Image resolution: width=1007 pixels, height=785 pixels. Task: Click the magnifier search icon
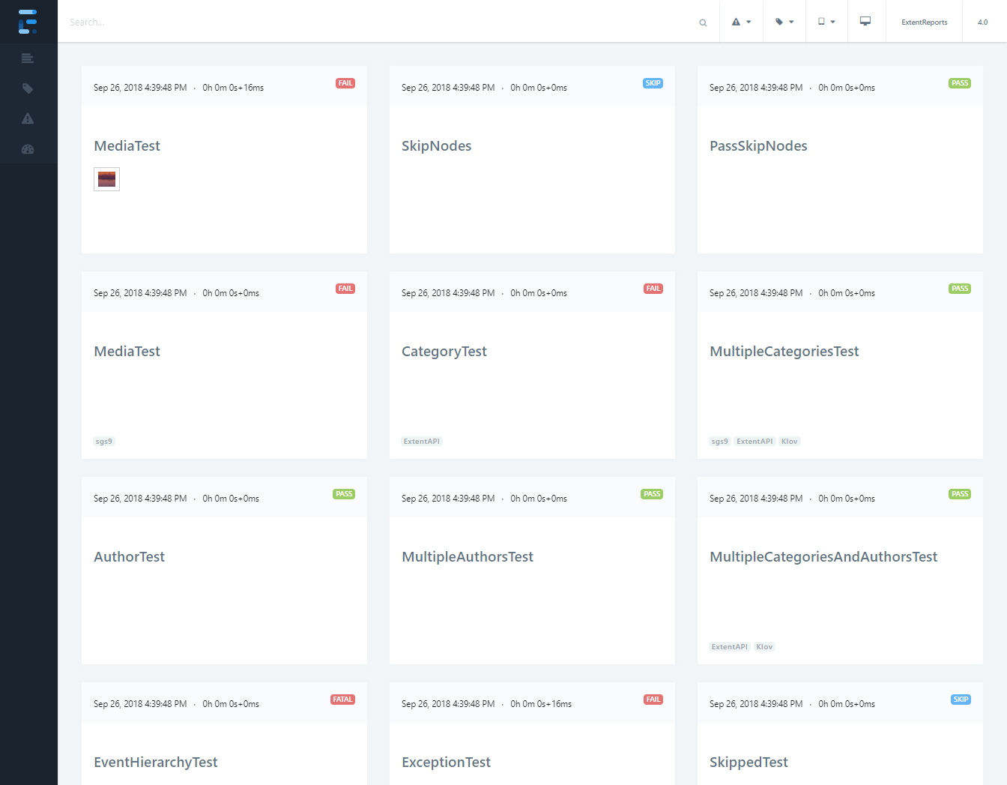(703, 22)
